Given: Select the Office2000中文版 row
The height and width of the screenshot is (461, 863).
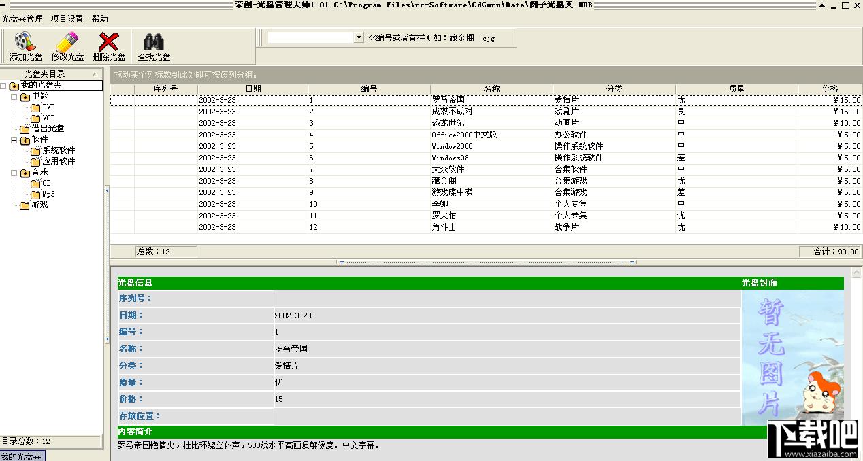Looking at the screenshot, I should (486, 135).
